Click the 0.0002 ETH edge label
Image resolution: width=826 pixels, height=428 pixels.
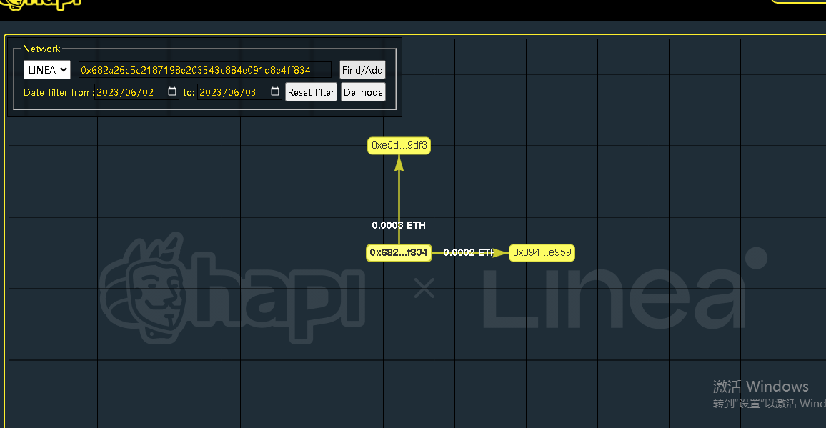click(470, 252)
